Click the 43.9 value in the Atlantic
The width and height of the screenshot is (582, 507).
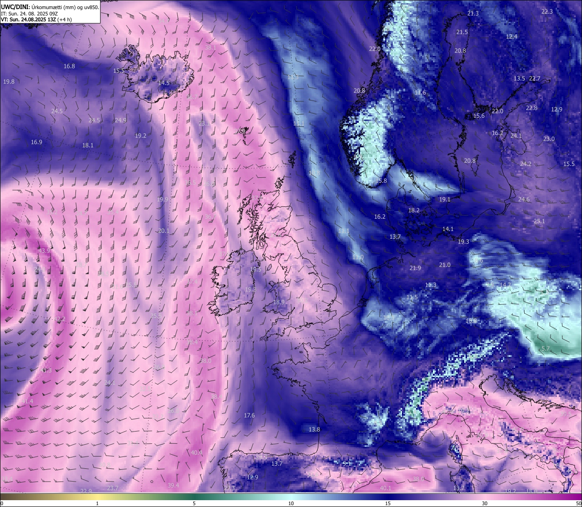[44, 251]
